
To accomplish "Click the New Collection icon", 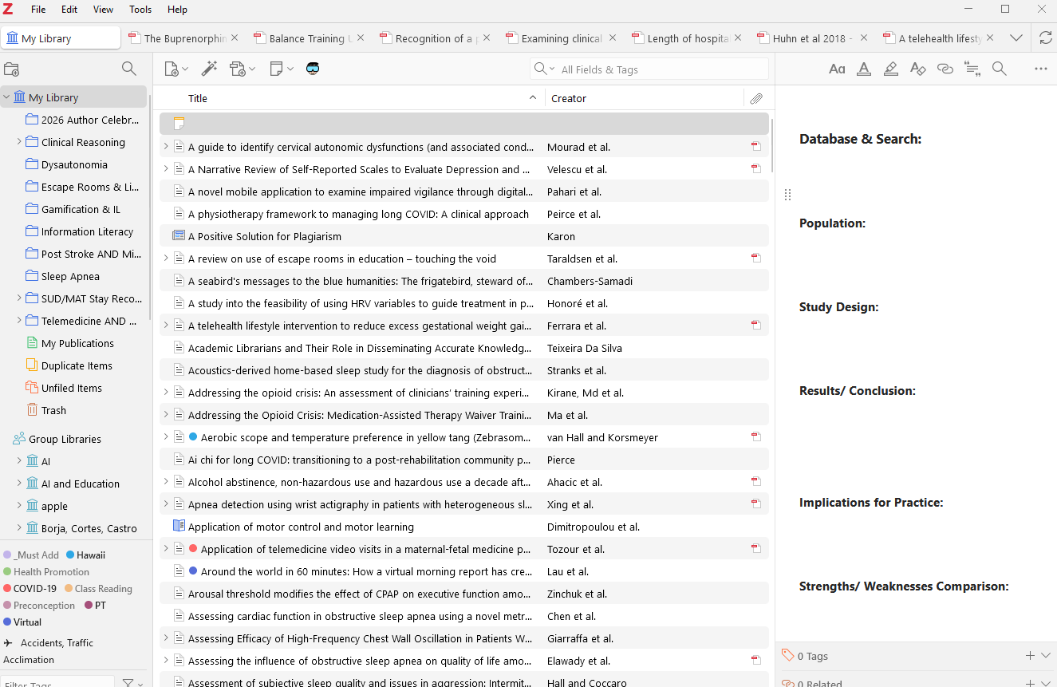I will click(11, 69).
